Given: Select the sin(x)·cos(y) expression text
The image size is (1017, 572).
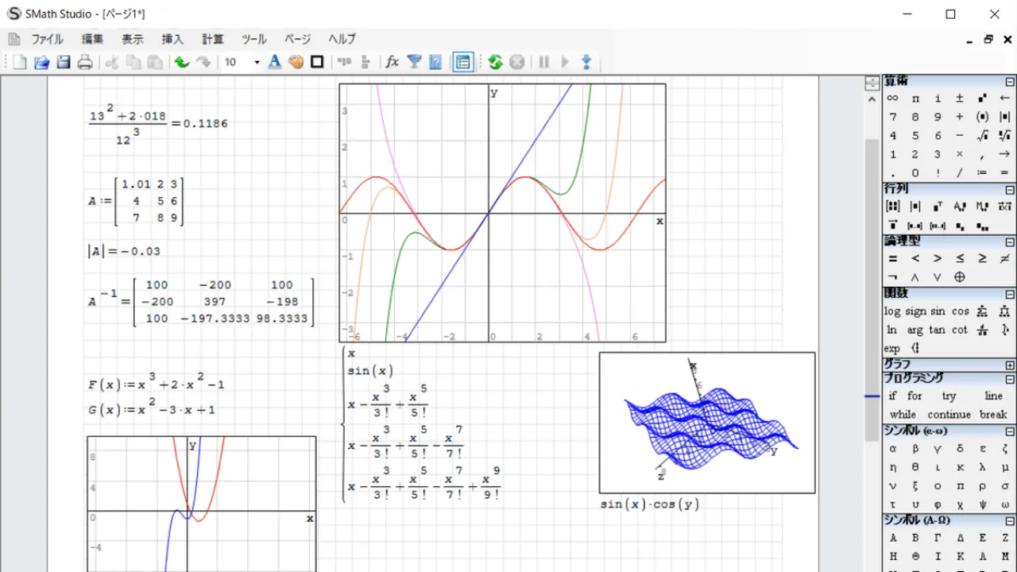Looking at the screenshot, I should [650, 504].
